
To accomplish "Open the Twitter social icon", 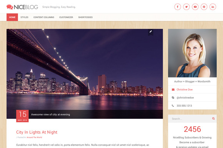I will [x=186, y=7].
